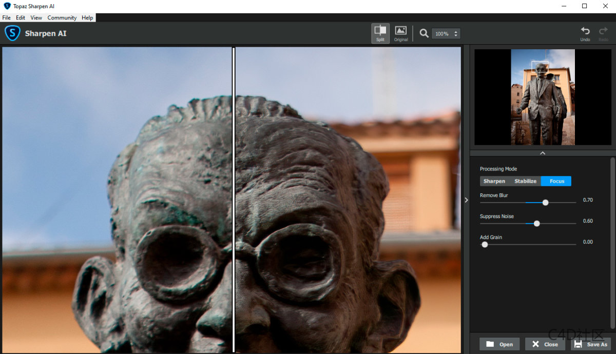Switch to Original preview icon
The image size is (616, 354).
tap(400, 33)
